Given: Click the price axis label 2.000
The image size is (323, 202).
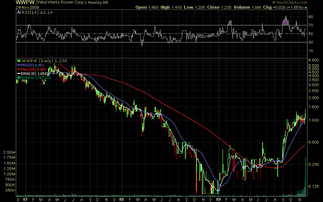Looking at the screenshot, I should [x=314, y=98].
